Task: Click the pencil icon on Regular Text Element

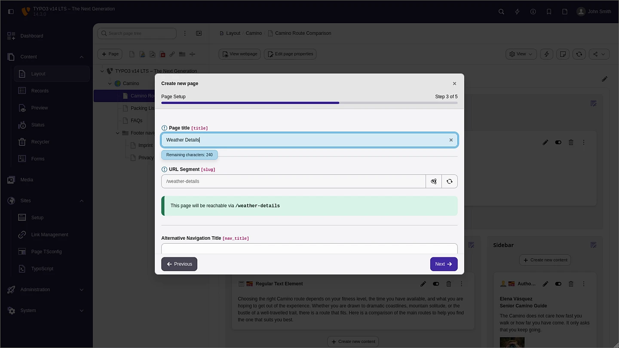Action: click(423, 284)
